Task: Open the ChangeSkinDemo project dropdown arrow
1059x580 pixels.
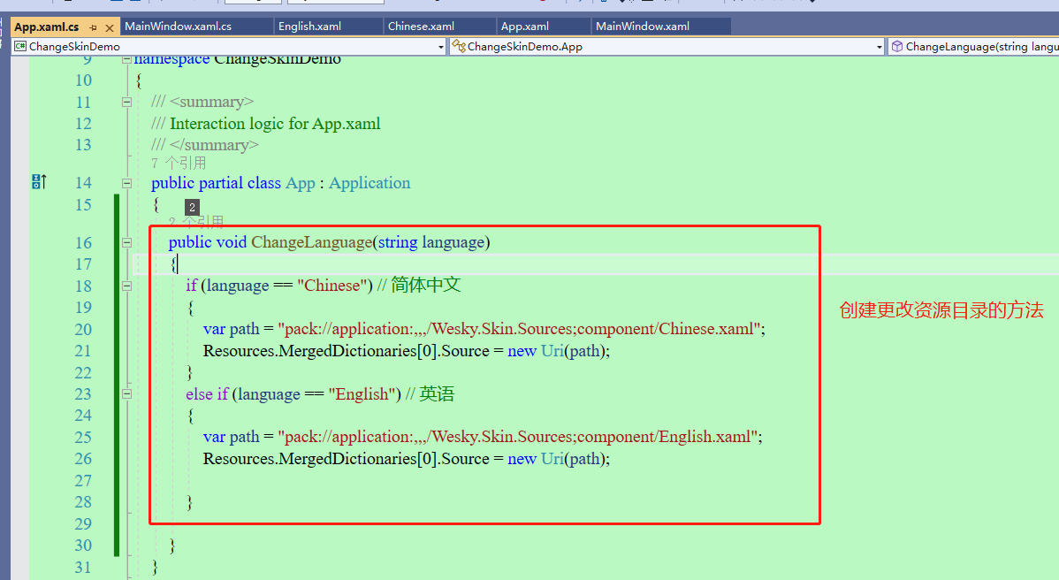Action: click(x=440, y=47)
